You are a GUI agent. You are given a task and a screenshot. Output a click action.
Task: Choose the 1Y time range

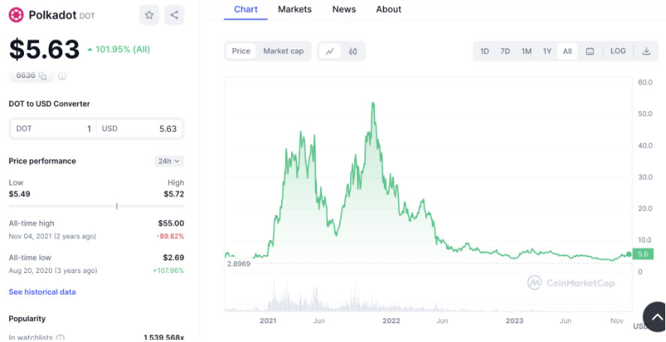(x=547, y=52)
